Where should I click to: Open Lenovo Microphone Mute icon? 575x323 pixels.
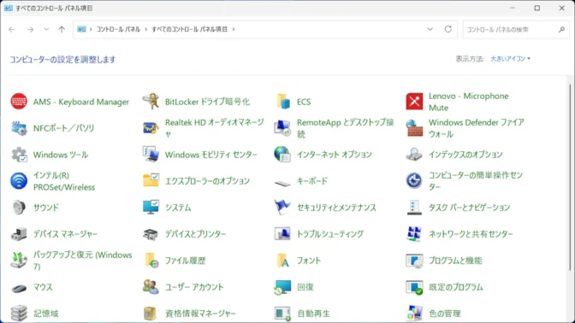[x=414, y=102]
